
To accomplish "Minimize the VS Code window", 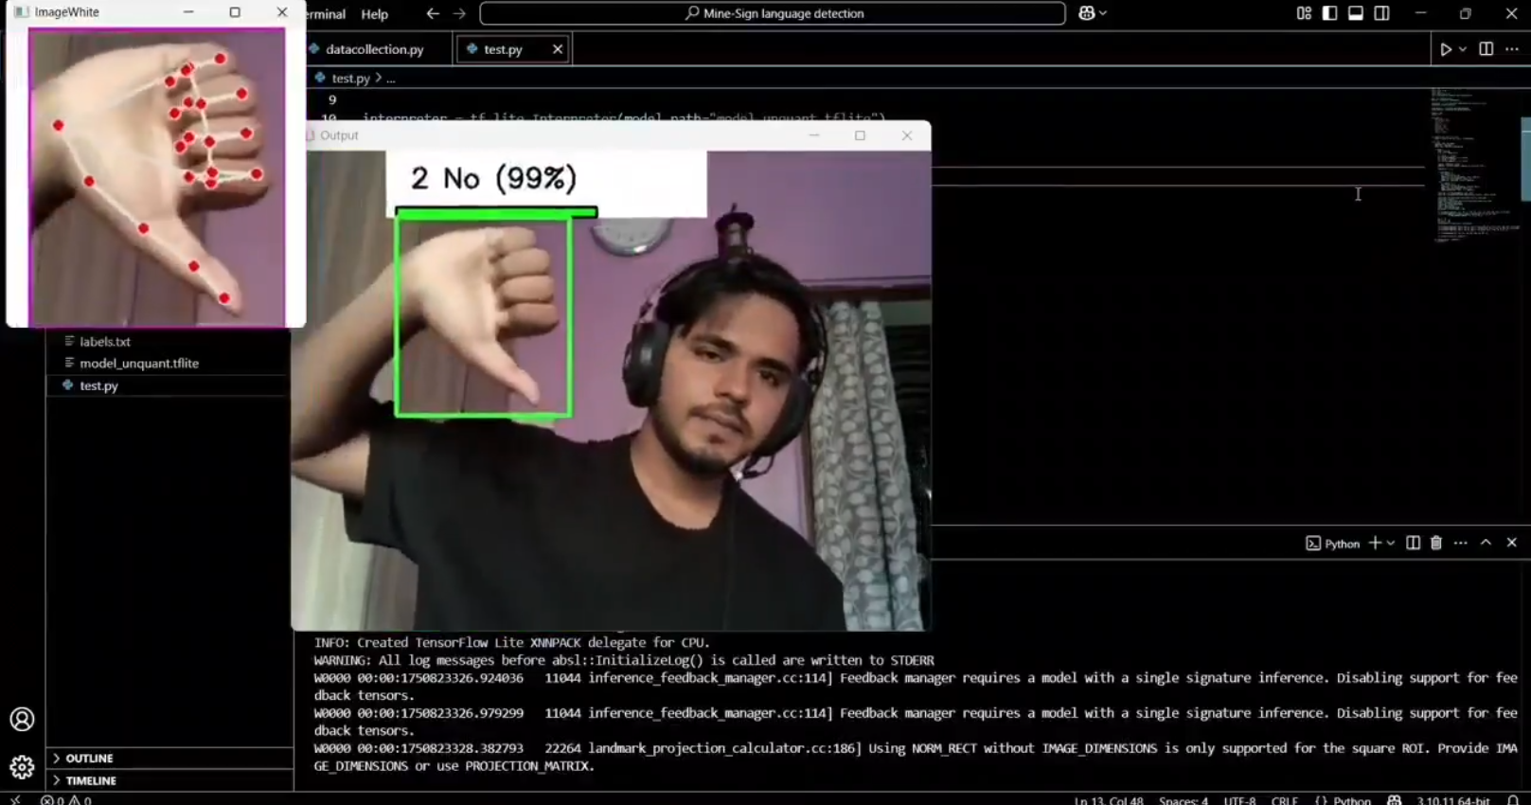I will [x=1420, y=13].
